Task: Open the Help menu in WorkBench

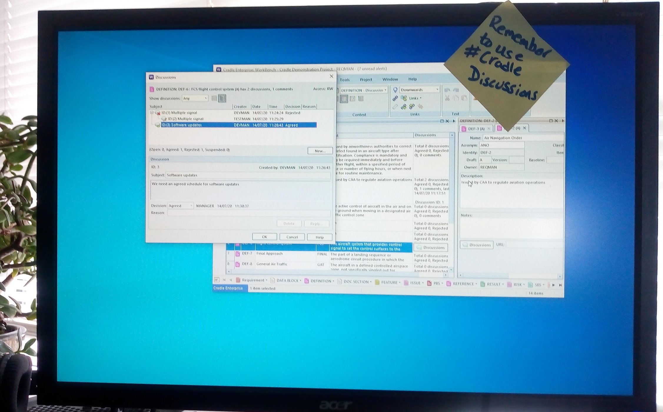Action: [412, 79]
